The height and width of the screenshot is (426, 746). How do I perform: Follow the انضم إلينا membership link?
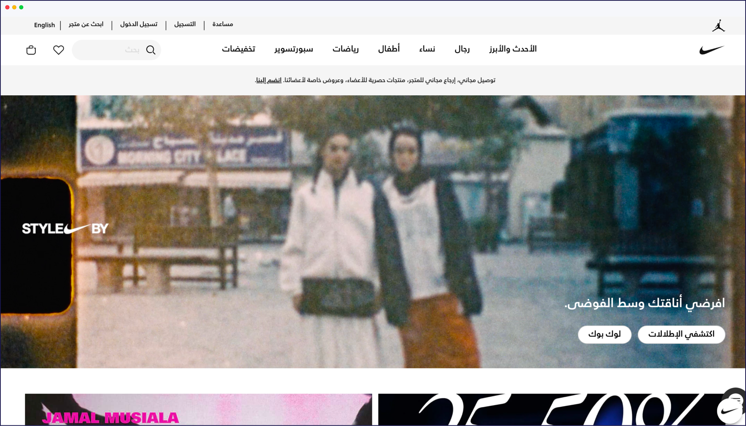270,80
